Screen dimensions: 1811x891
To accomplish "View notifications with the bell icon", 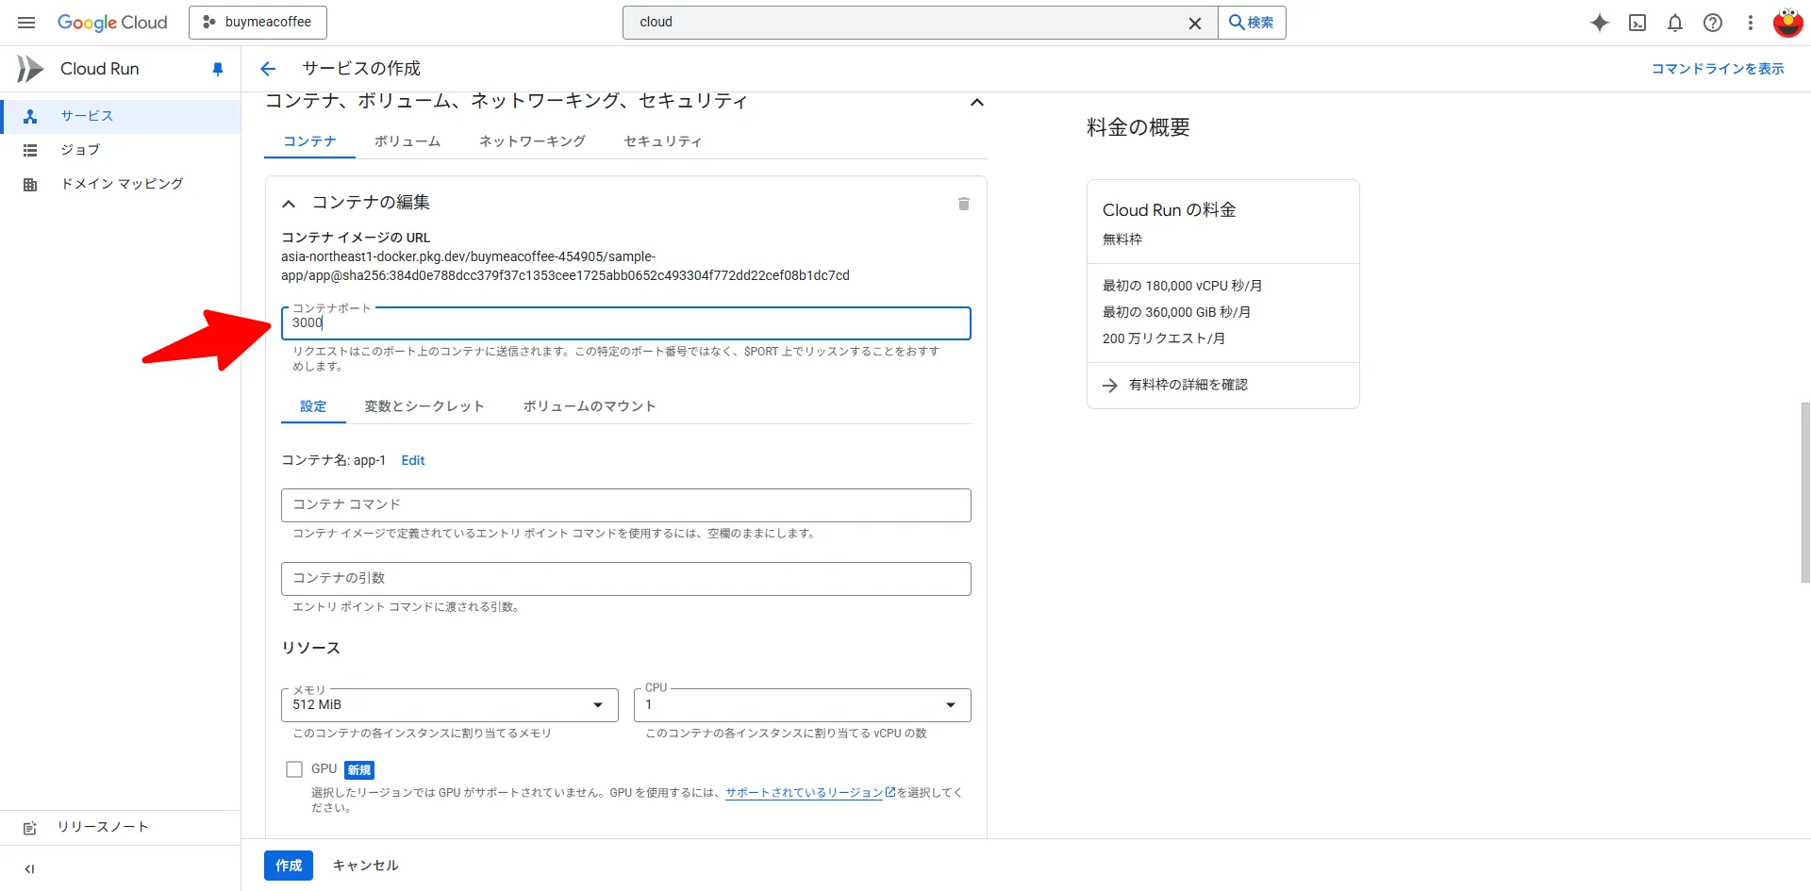I will point(1675,23).
